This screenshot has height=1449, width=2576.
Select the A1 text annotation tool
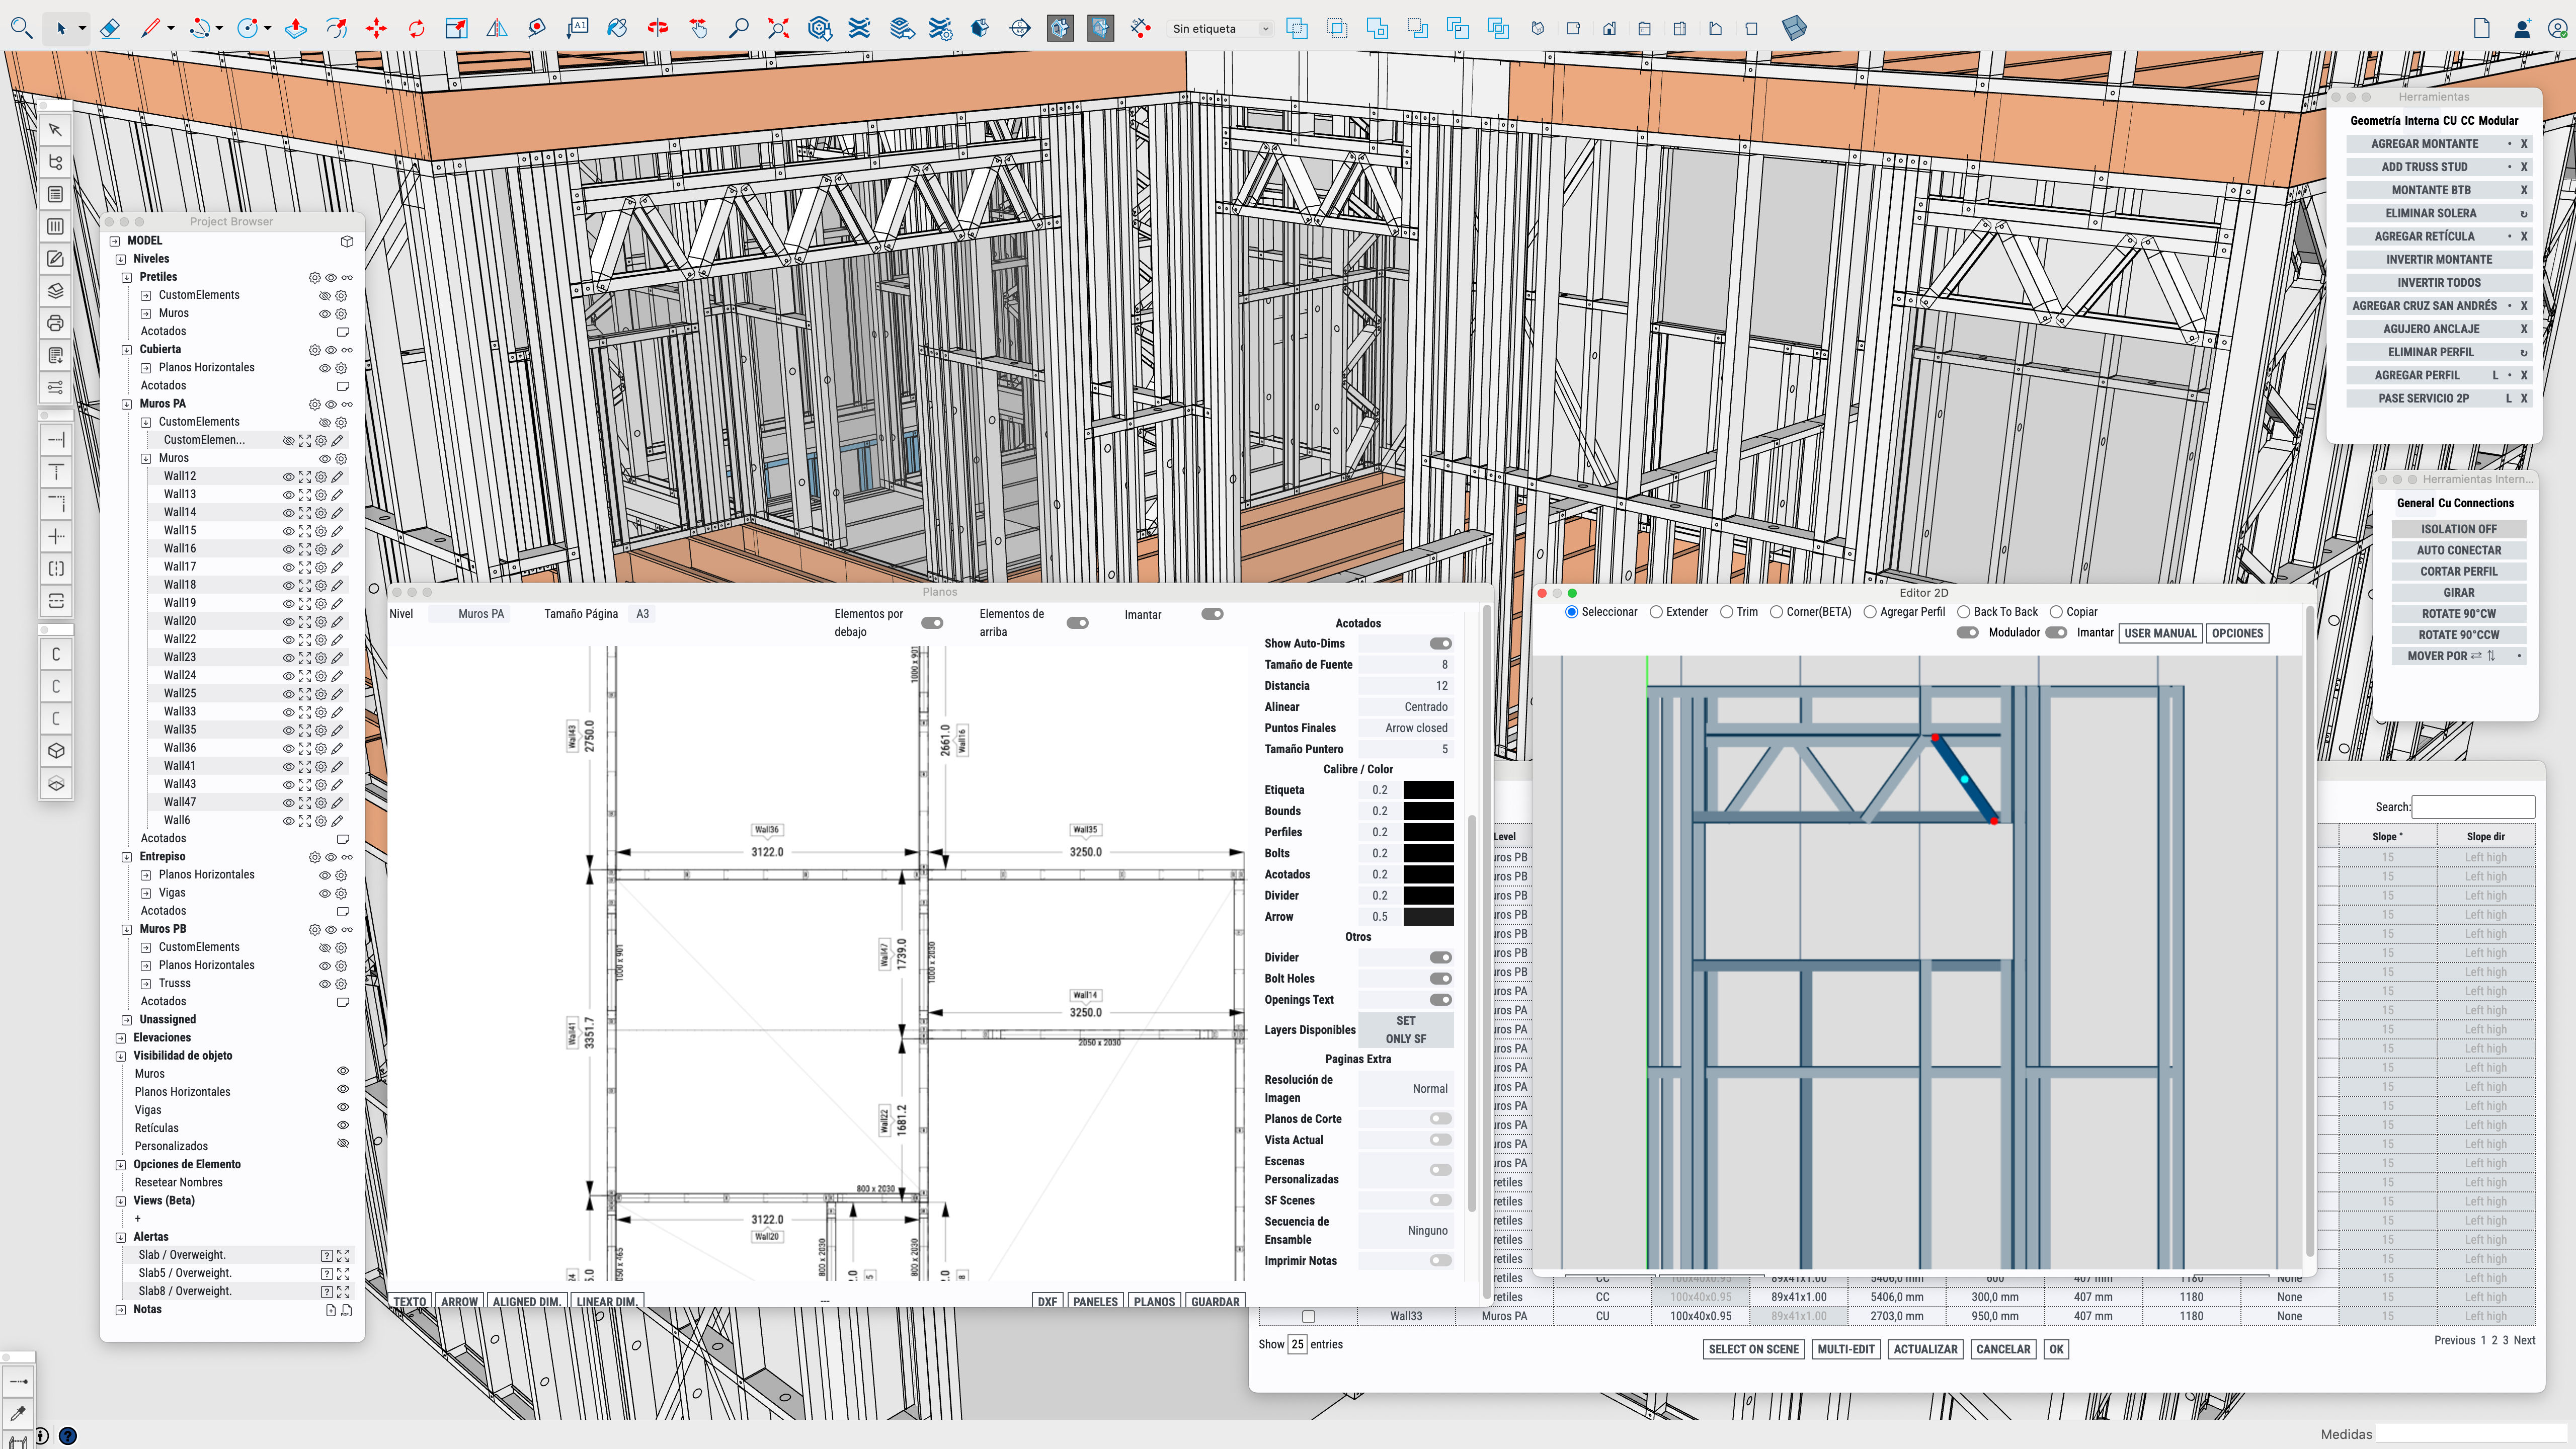click(578, 28)
